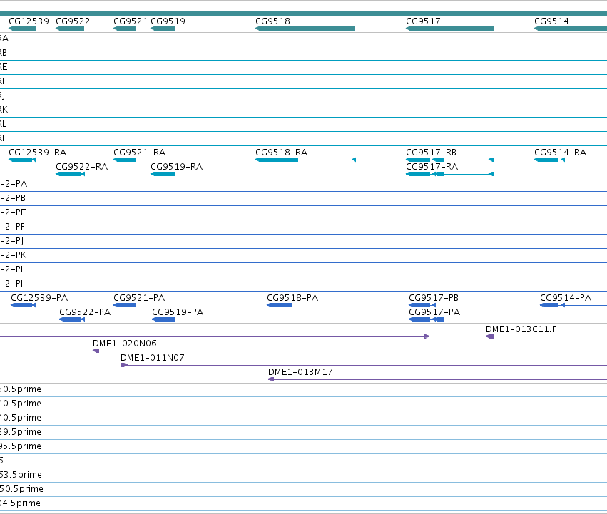Click the -2-PJ protein row label
Viewport: 607px width, 514px height.
[x=11, y=241]
